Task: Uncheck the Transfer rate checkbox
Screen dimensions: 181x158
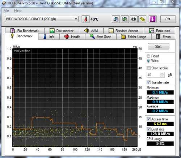Action: click(148, 82)
